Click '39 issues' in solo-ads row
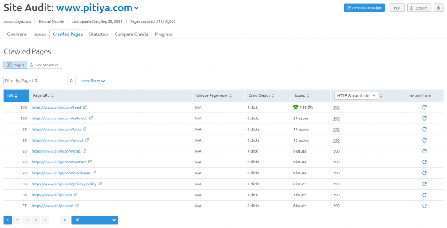Screen dimensions: 447x228 pyautogui.click(x=301, y=119)
